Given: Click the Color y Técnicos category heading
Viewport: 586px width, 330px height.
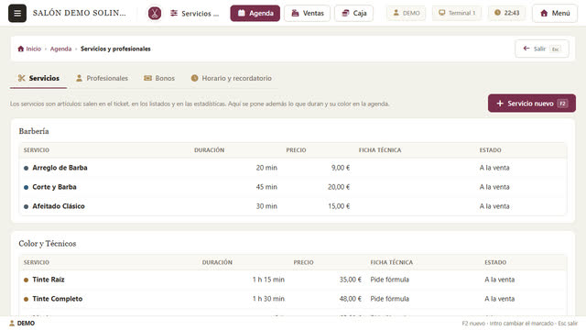Looking at the screenshot, I should coord(48,244).
